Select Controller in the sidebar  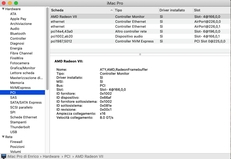coord(18,38)
